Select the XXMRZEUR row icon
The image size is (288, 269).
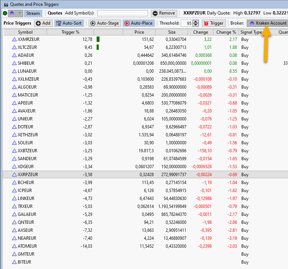(x=14, y=39)
